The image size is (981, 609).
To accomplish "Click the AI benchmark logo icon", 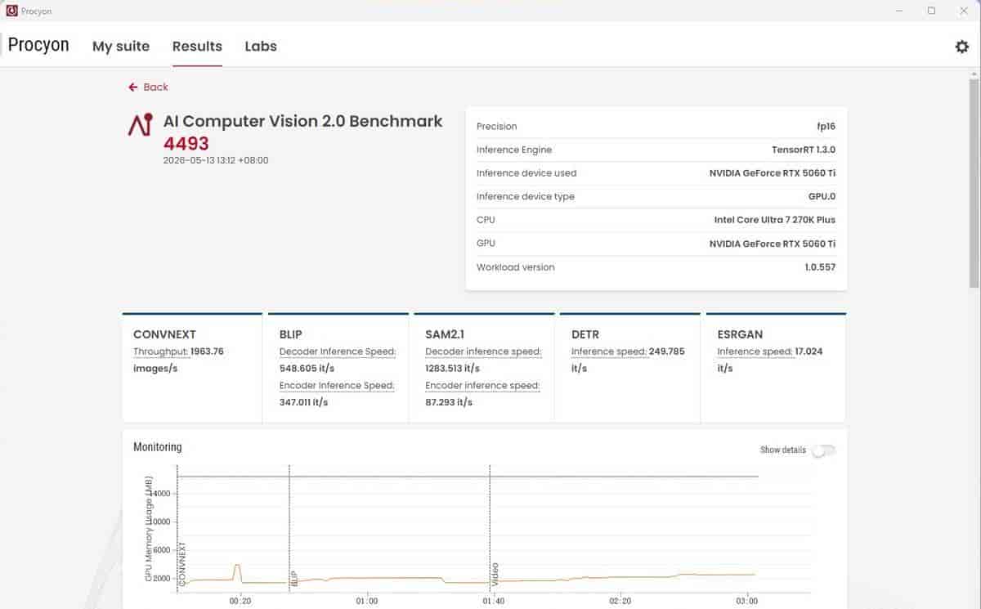I will (x=140, y=124).
